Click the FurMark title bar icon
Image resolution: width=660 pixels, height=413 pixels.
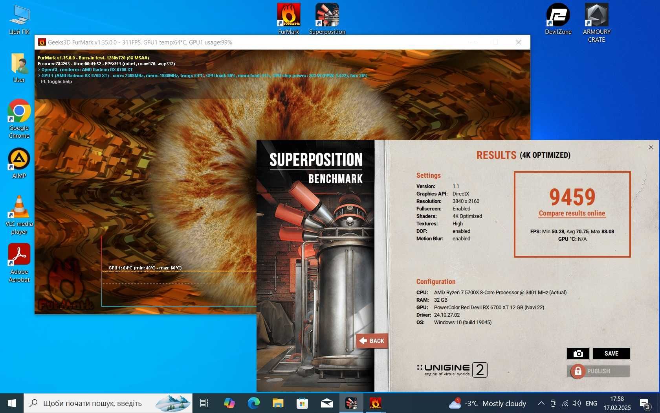coord(42,42)
